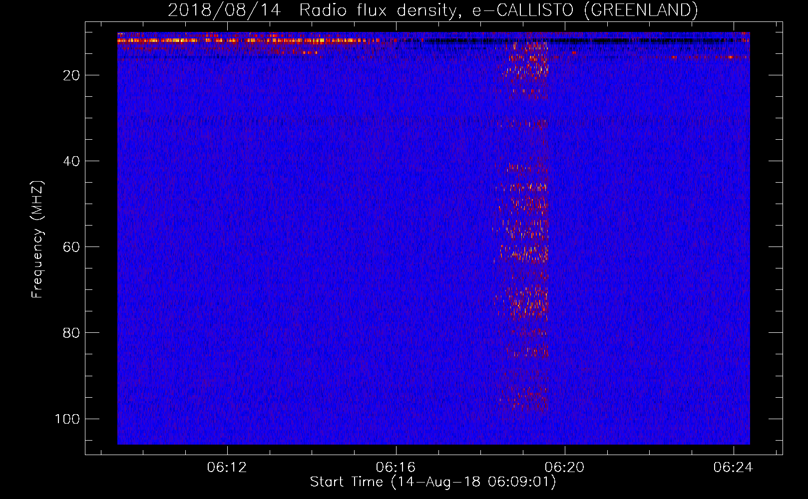Click the frequency tick label 40
808x499 pixels.
71,161
